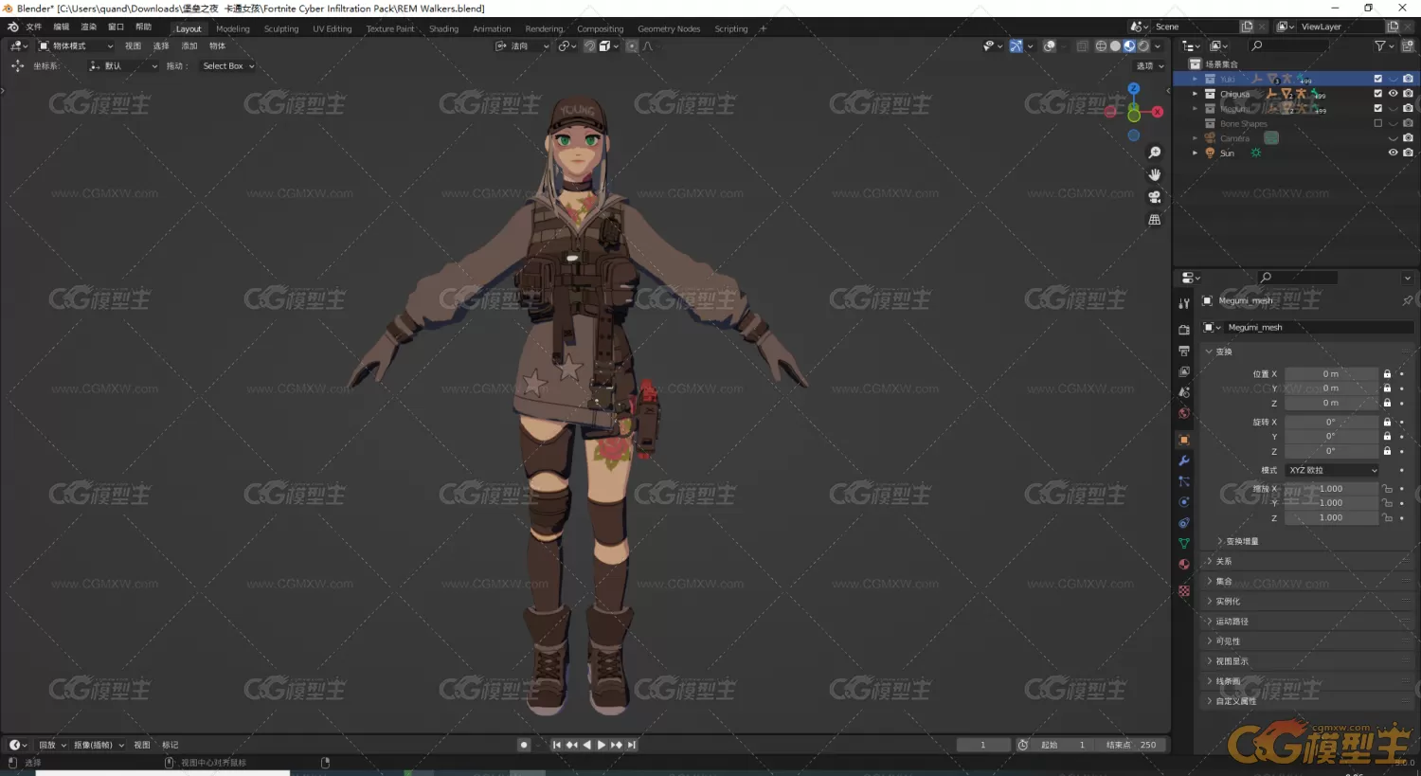The height and width of the screenshot is (776, 1421).
Task: Open the Select Box drag dropdown
Action: (x=228, y=66)
